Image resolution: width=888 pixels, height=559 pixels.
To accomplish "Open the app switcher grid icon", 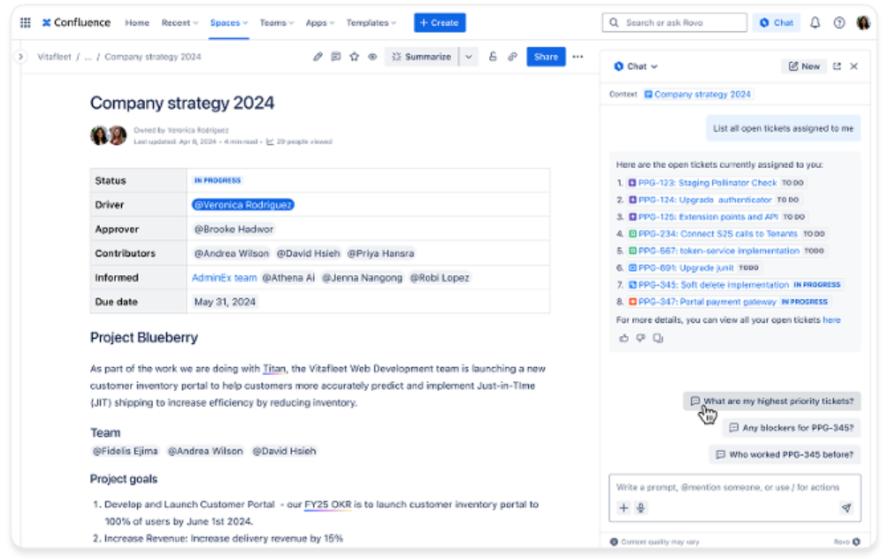I will (25, 23).
